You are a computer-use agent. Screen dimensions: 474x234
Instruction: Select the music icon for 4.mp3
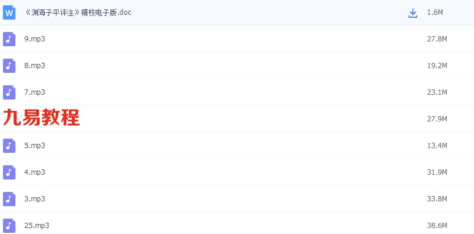[x=9, y=172]
